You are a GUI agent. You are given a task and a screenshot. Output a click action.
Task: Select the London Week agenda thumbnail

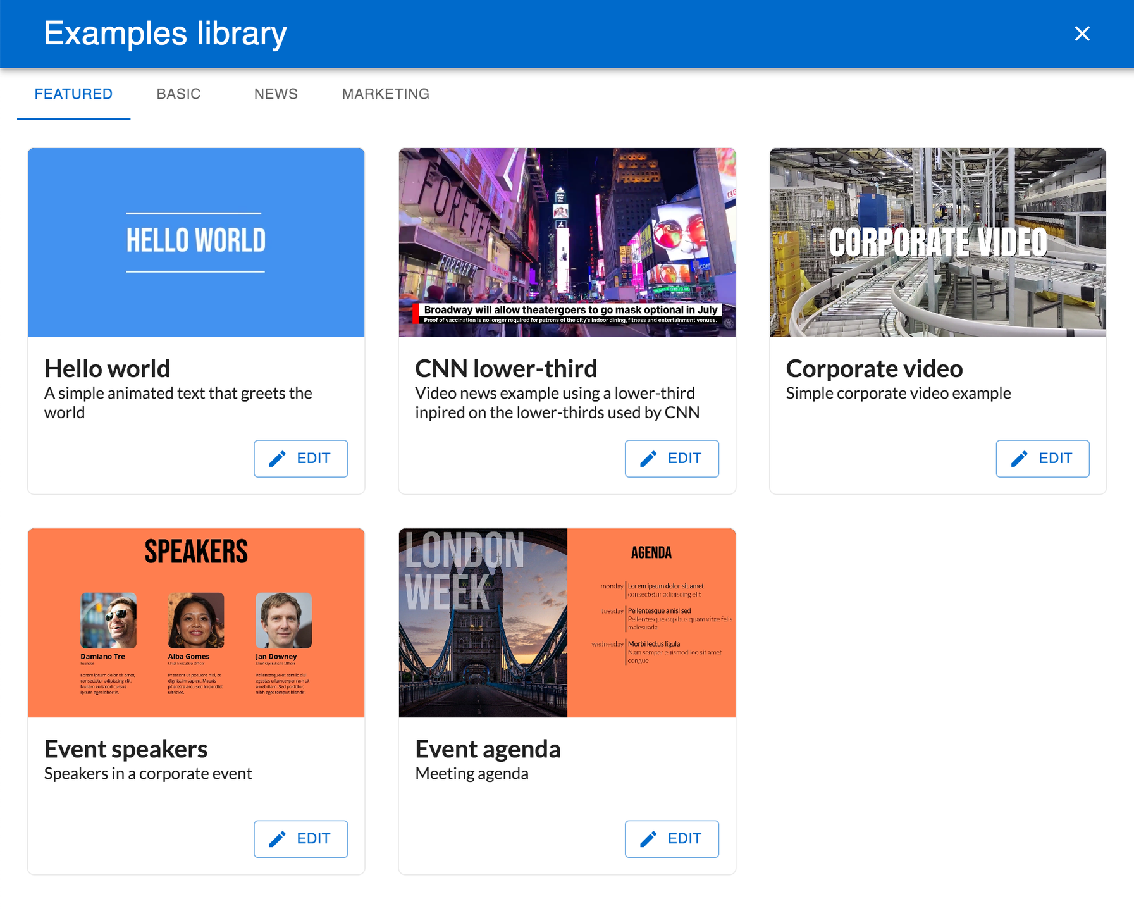point(567,623)
